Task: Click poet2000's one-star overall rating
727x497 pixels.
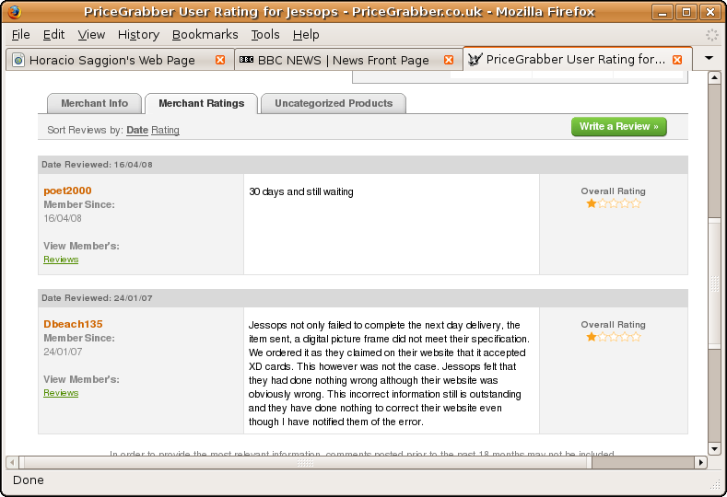Action: click(613, 203)
